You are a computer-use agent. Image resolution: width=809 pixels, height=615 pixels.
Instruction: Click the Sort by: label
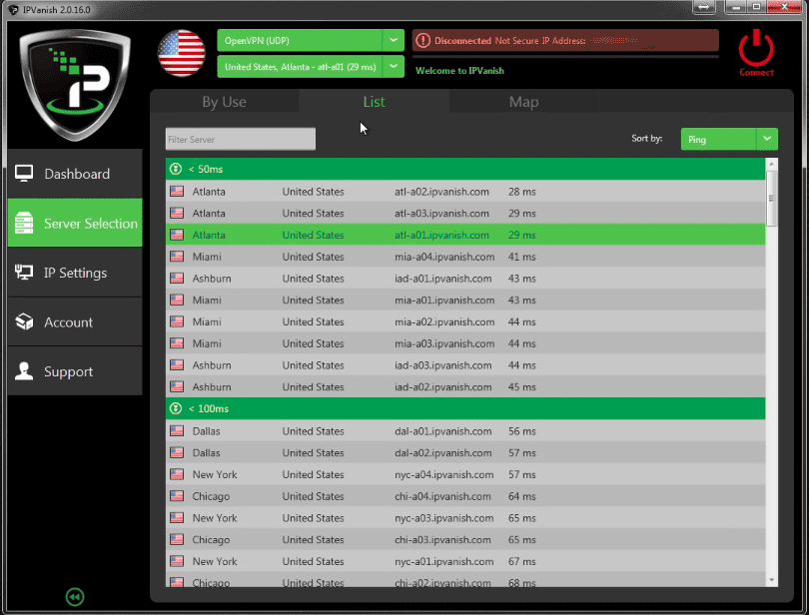[647, 138]
